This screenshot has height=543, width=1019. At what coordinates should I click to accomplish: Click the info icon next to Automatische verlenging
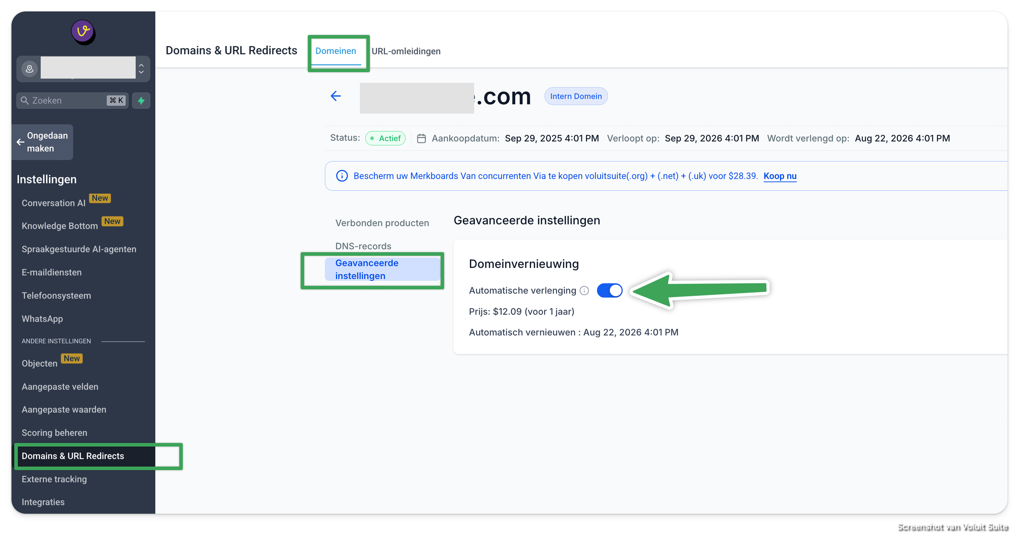(x=584, y=291)
